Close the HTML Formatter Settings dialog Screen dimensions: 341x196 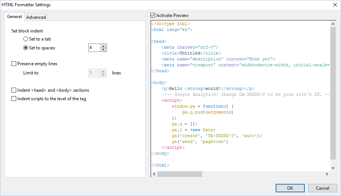(x=335, y=5)
